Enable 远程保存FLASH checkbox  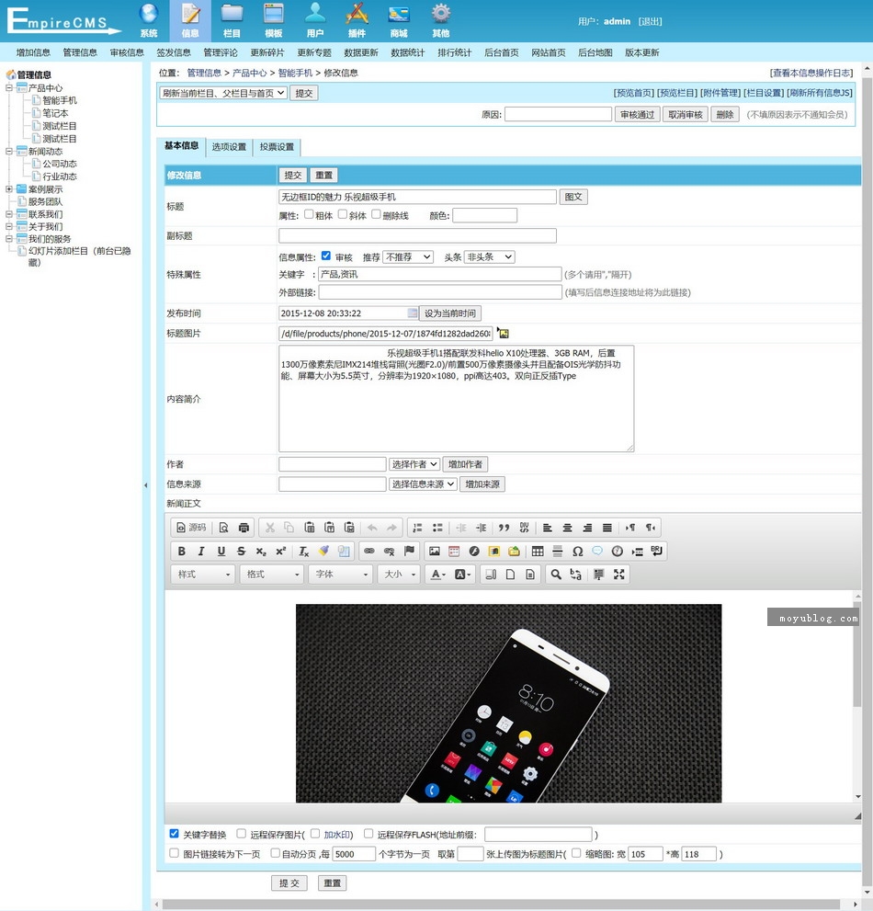point(368,834)
